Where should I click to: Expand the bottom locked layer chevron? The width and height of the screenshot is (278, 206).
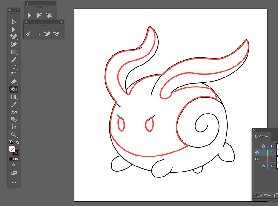coord(271,166)
